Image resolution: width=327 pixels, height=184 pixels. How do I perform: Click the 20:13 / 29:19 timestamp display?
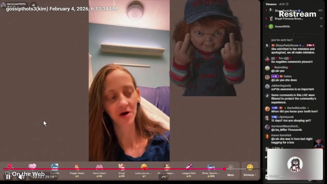43,177
